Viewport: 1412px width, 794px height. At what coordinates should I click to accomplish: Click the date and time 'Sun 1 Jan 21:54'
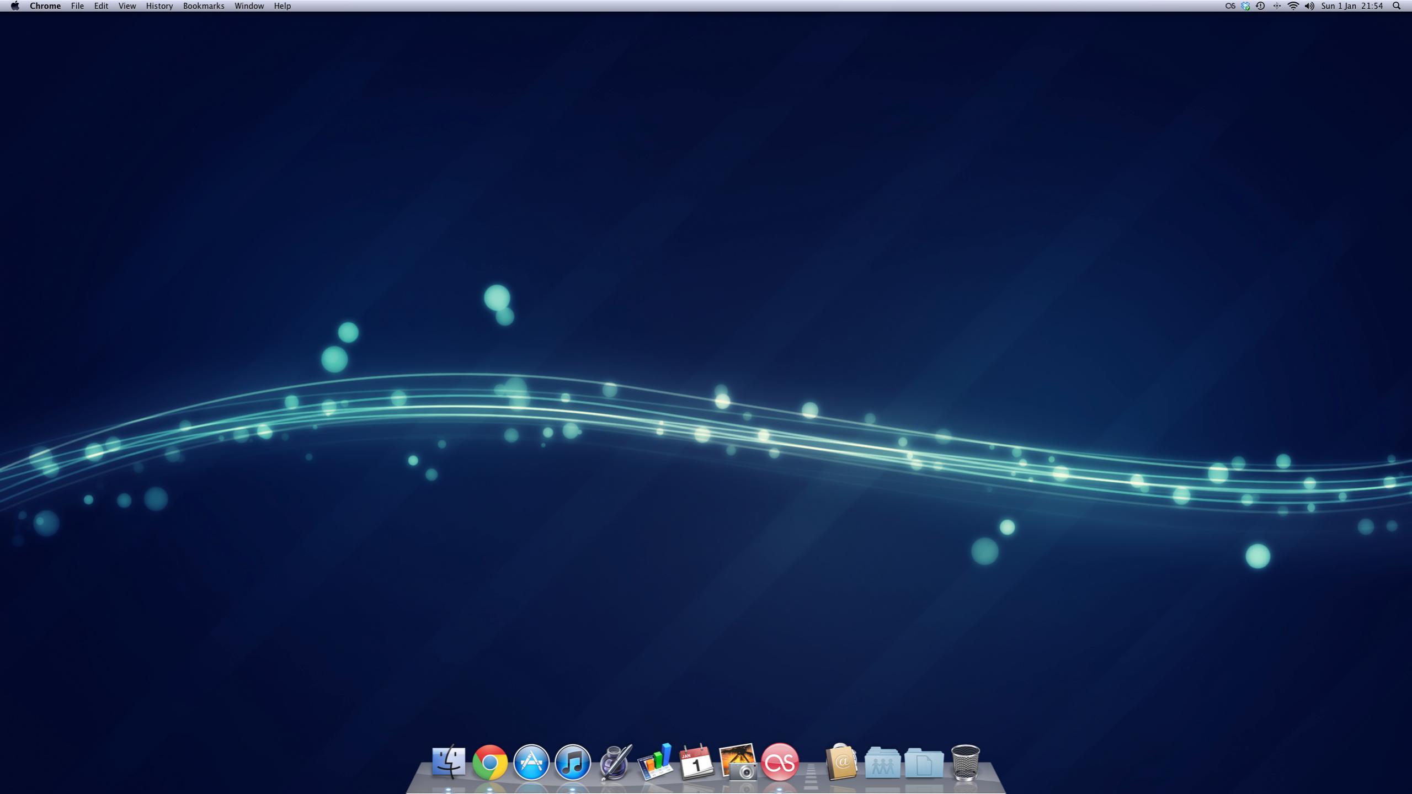click(1352, 6)
